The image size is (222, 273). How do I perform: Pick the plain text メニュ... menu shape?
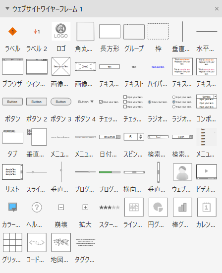click(60, 137)
